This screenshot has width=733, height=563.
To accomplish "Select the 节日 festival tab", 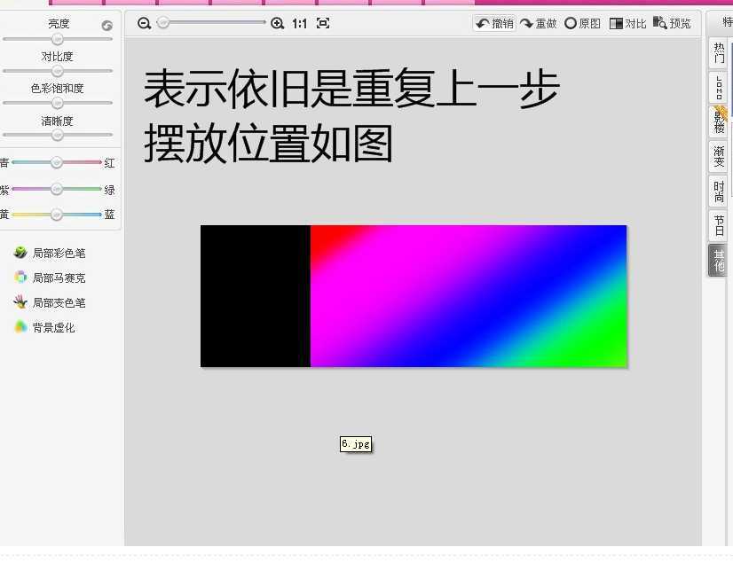I will [717, 224].
